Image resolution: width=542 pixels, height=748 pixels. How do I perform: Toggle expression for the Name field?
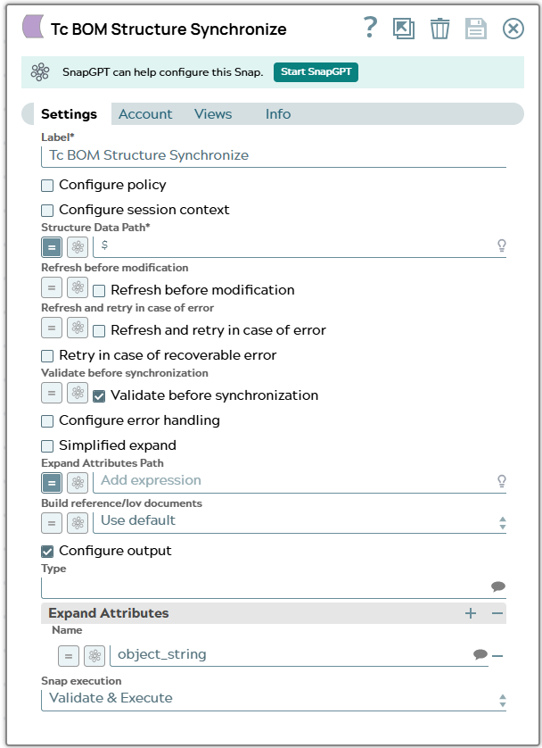(69, 656)
